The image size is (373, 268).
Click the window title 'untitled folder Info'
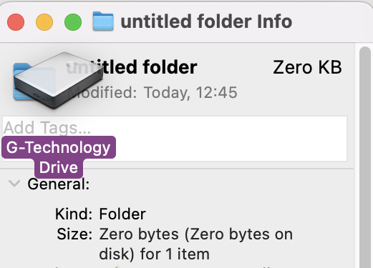(206, 21)
